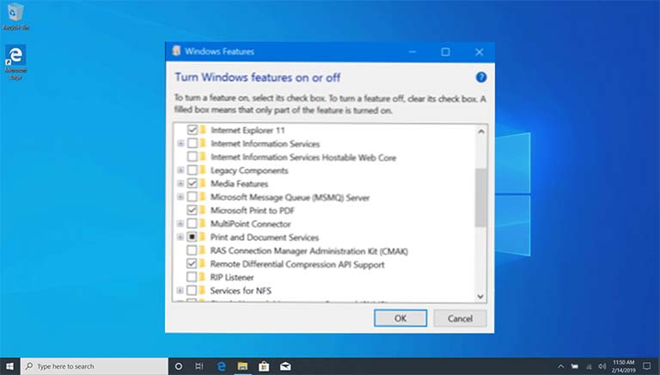
Task: Click the folder icon beside Media Features
Action: [204, 183]
